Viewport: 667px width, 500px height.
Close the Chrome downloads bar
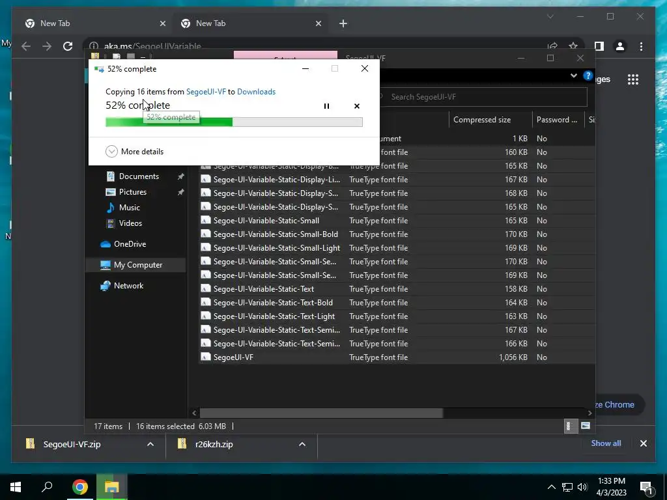(x=643, y=443)
